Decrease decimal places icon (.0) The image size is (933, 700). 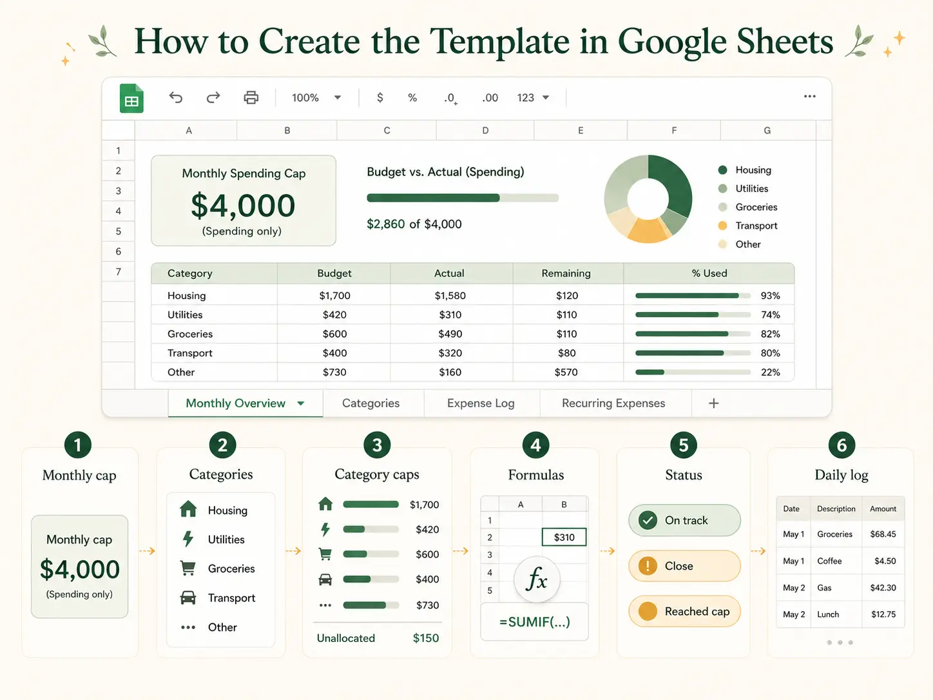click(x=450, y=98)
